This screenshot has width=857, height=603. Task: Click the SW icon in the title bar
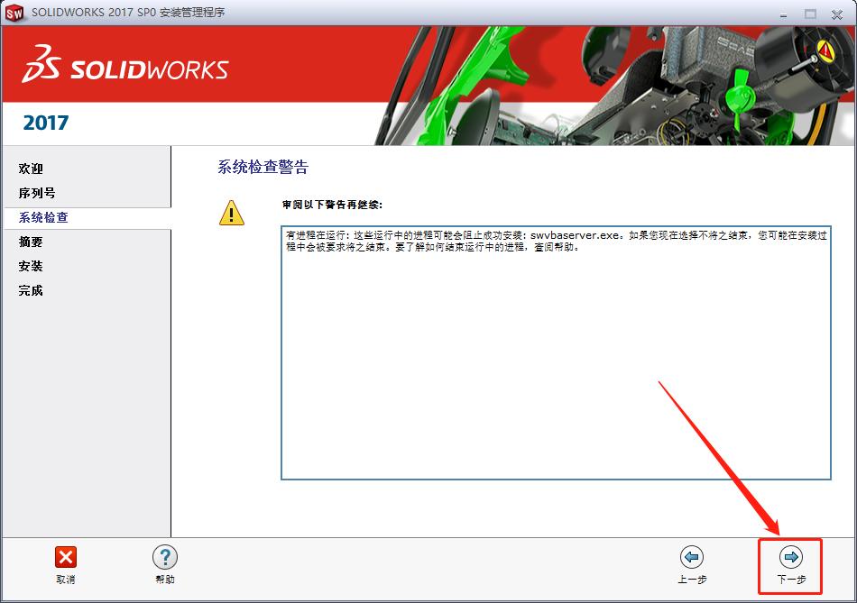[x=13, y=13]
